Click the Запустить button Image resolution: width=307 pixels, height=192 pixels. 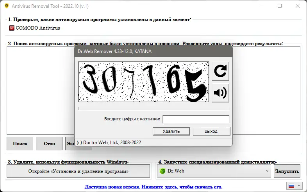pos(287,171)
